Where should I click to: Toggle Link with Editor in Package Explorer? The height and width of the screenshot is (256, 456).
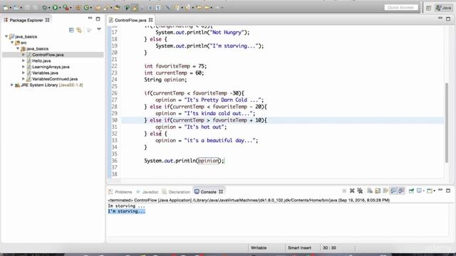coord(79,30)
